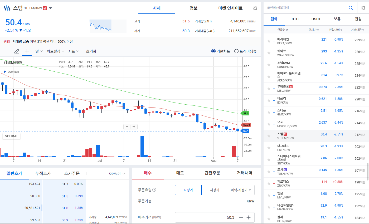Click the search magnifier icon

(x=351, y=8)
